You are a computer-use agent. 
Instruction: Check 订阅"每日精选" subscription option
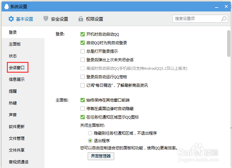click(82, 85)
